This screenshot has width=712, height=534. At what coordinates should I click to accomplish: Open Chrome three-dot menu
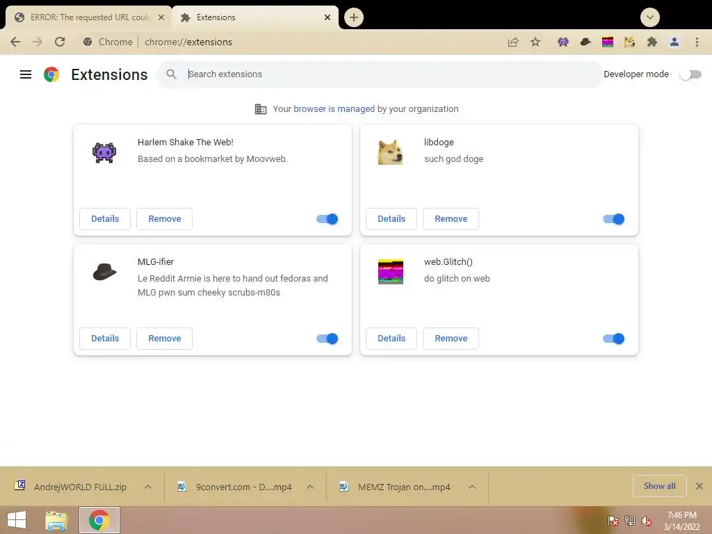point(697,42)
